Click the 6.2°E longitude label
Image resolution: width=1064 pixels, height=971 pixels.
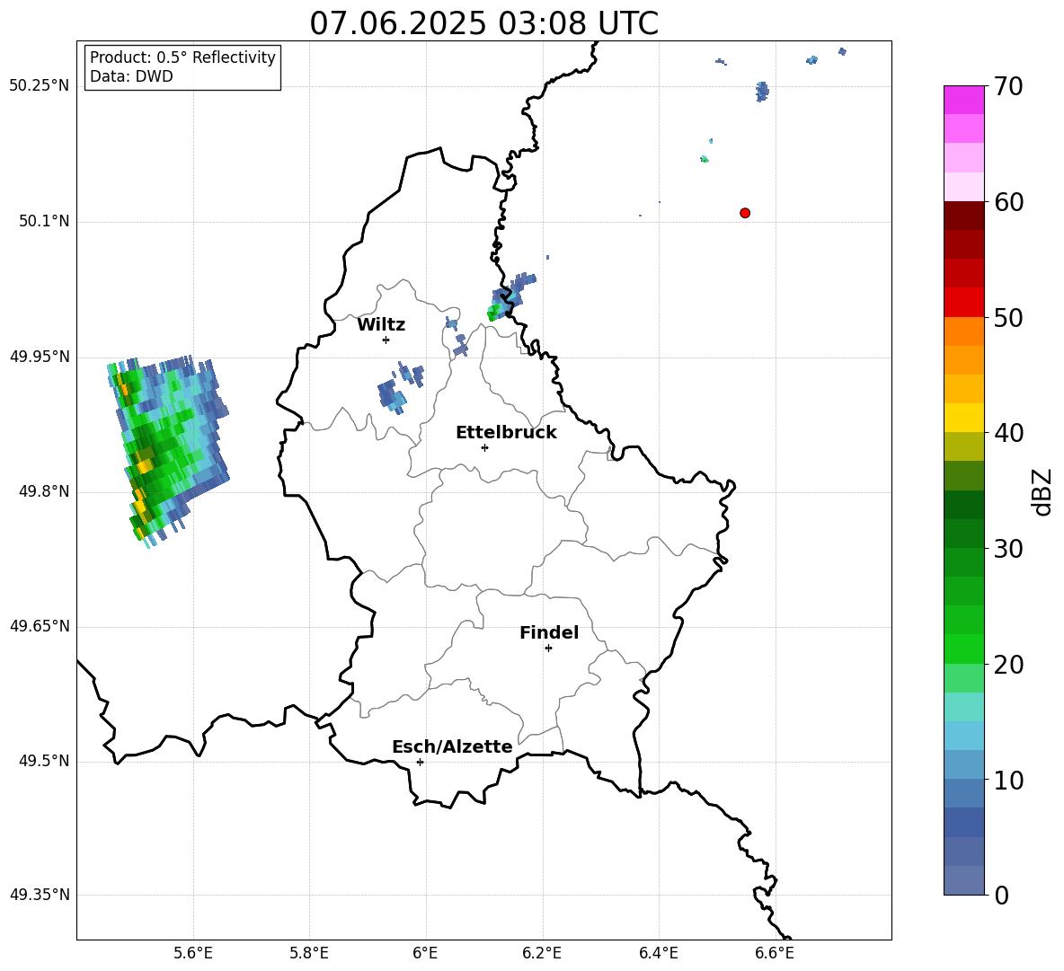[x=542, y=953]
